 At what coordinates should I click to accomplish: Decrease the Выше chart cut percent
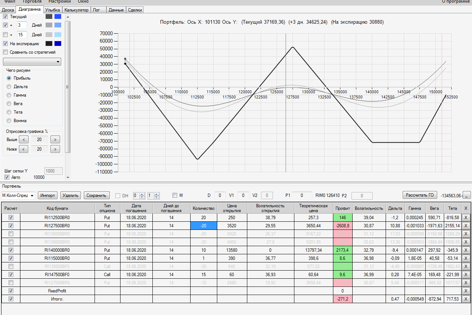[x=23, y=140]
